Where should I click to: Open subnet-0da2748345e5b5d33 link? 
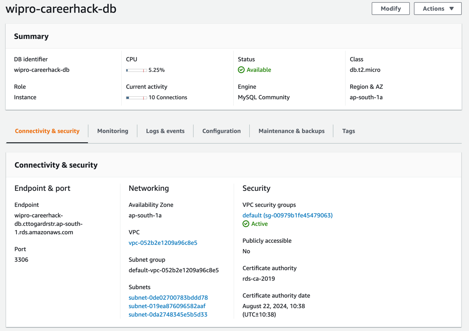pos(168,314)
